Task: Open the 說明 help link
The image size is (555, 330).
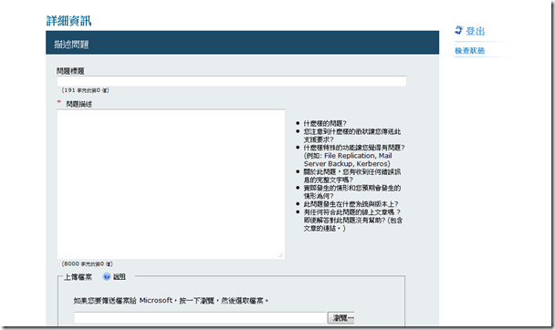Action: click(120, 276)
